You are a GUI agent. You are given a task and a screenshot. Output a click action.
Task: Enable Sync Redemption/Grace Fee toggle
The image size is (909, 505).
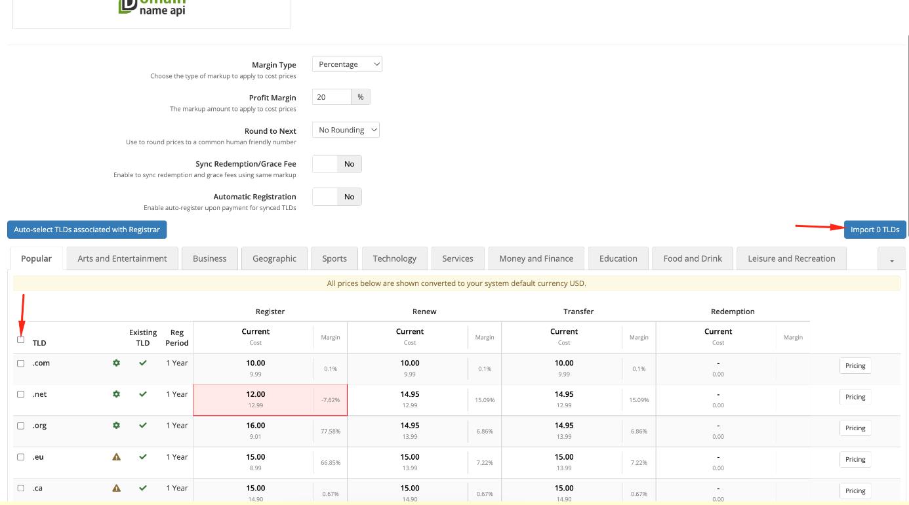[336, 164]
